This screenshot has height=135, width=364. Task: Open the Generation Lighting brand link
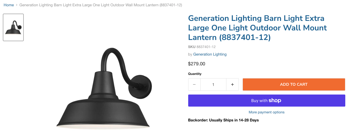(x=210, y=54)
